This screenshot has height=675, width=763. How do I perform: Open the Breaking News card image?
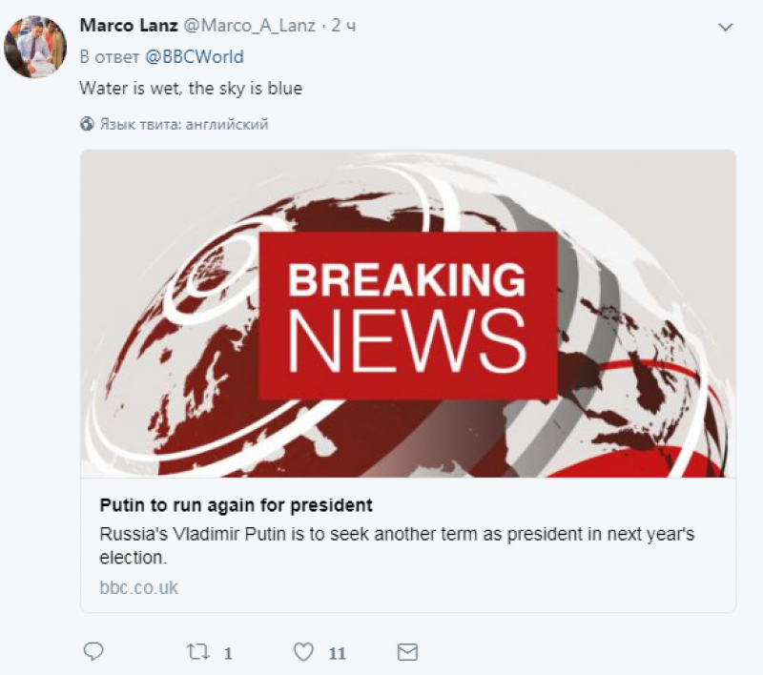click(408, 314)
